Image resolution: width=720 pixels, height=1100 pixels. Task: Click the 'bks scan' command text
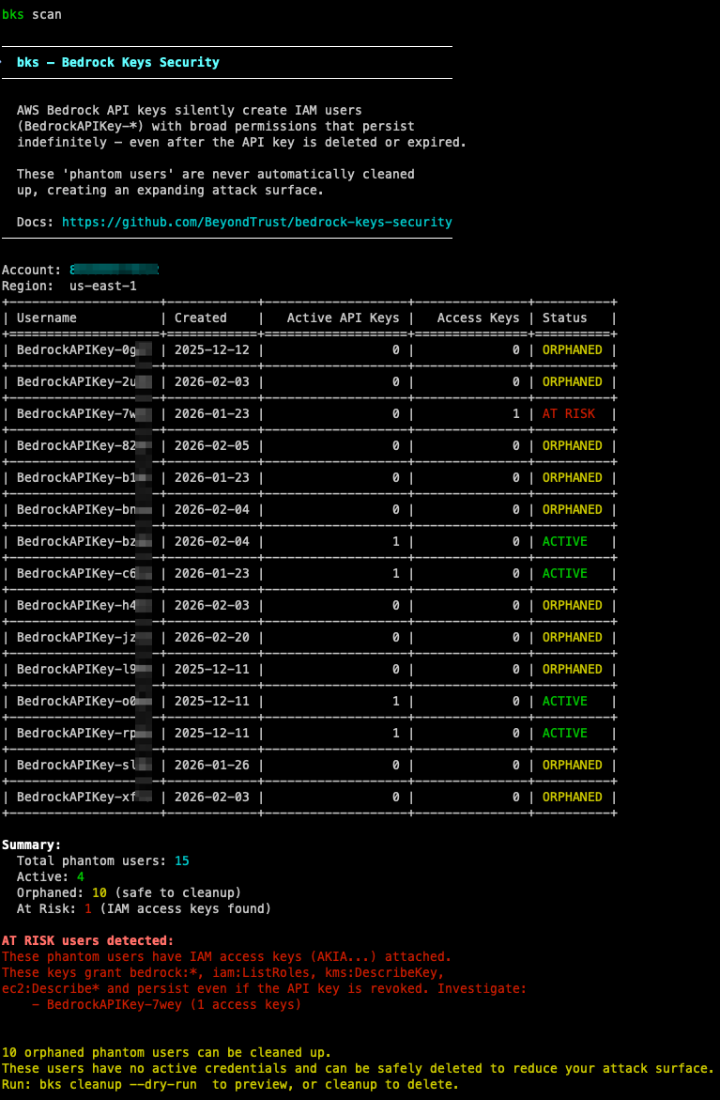pos(32,14)
